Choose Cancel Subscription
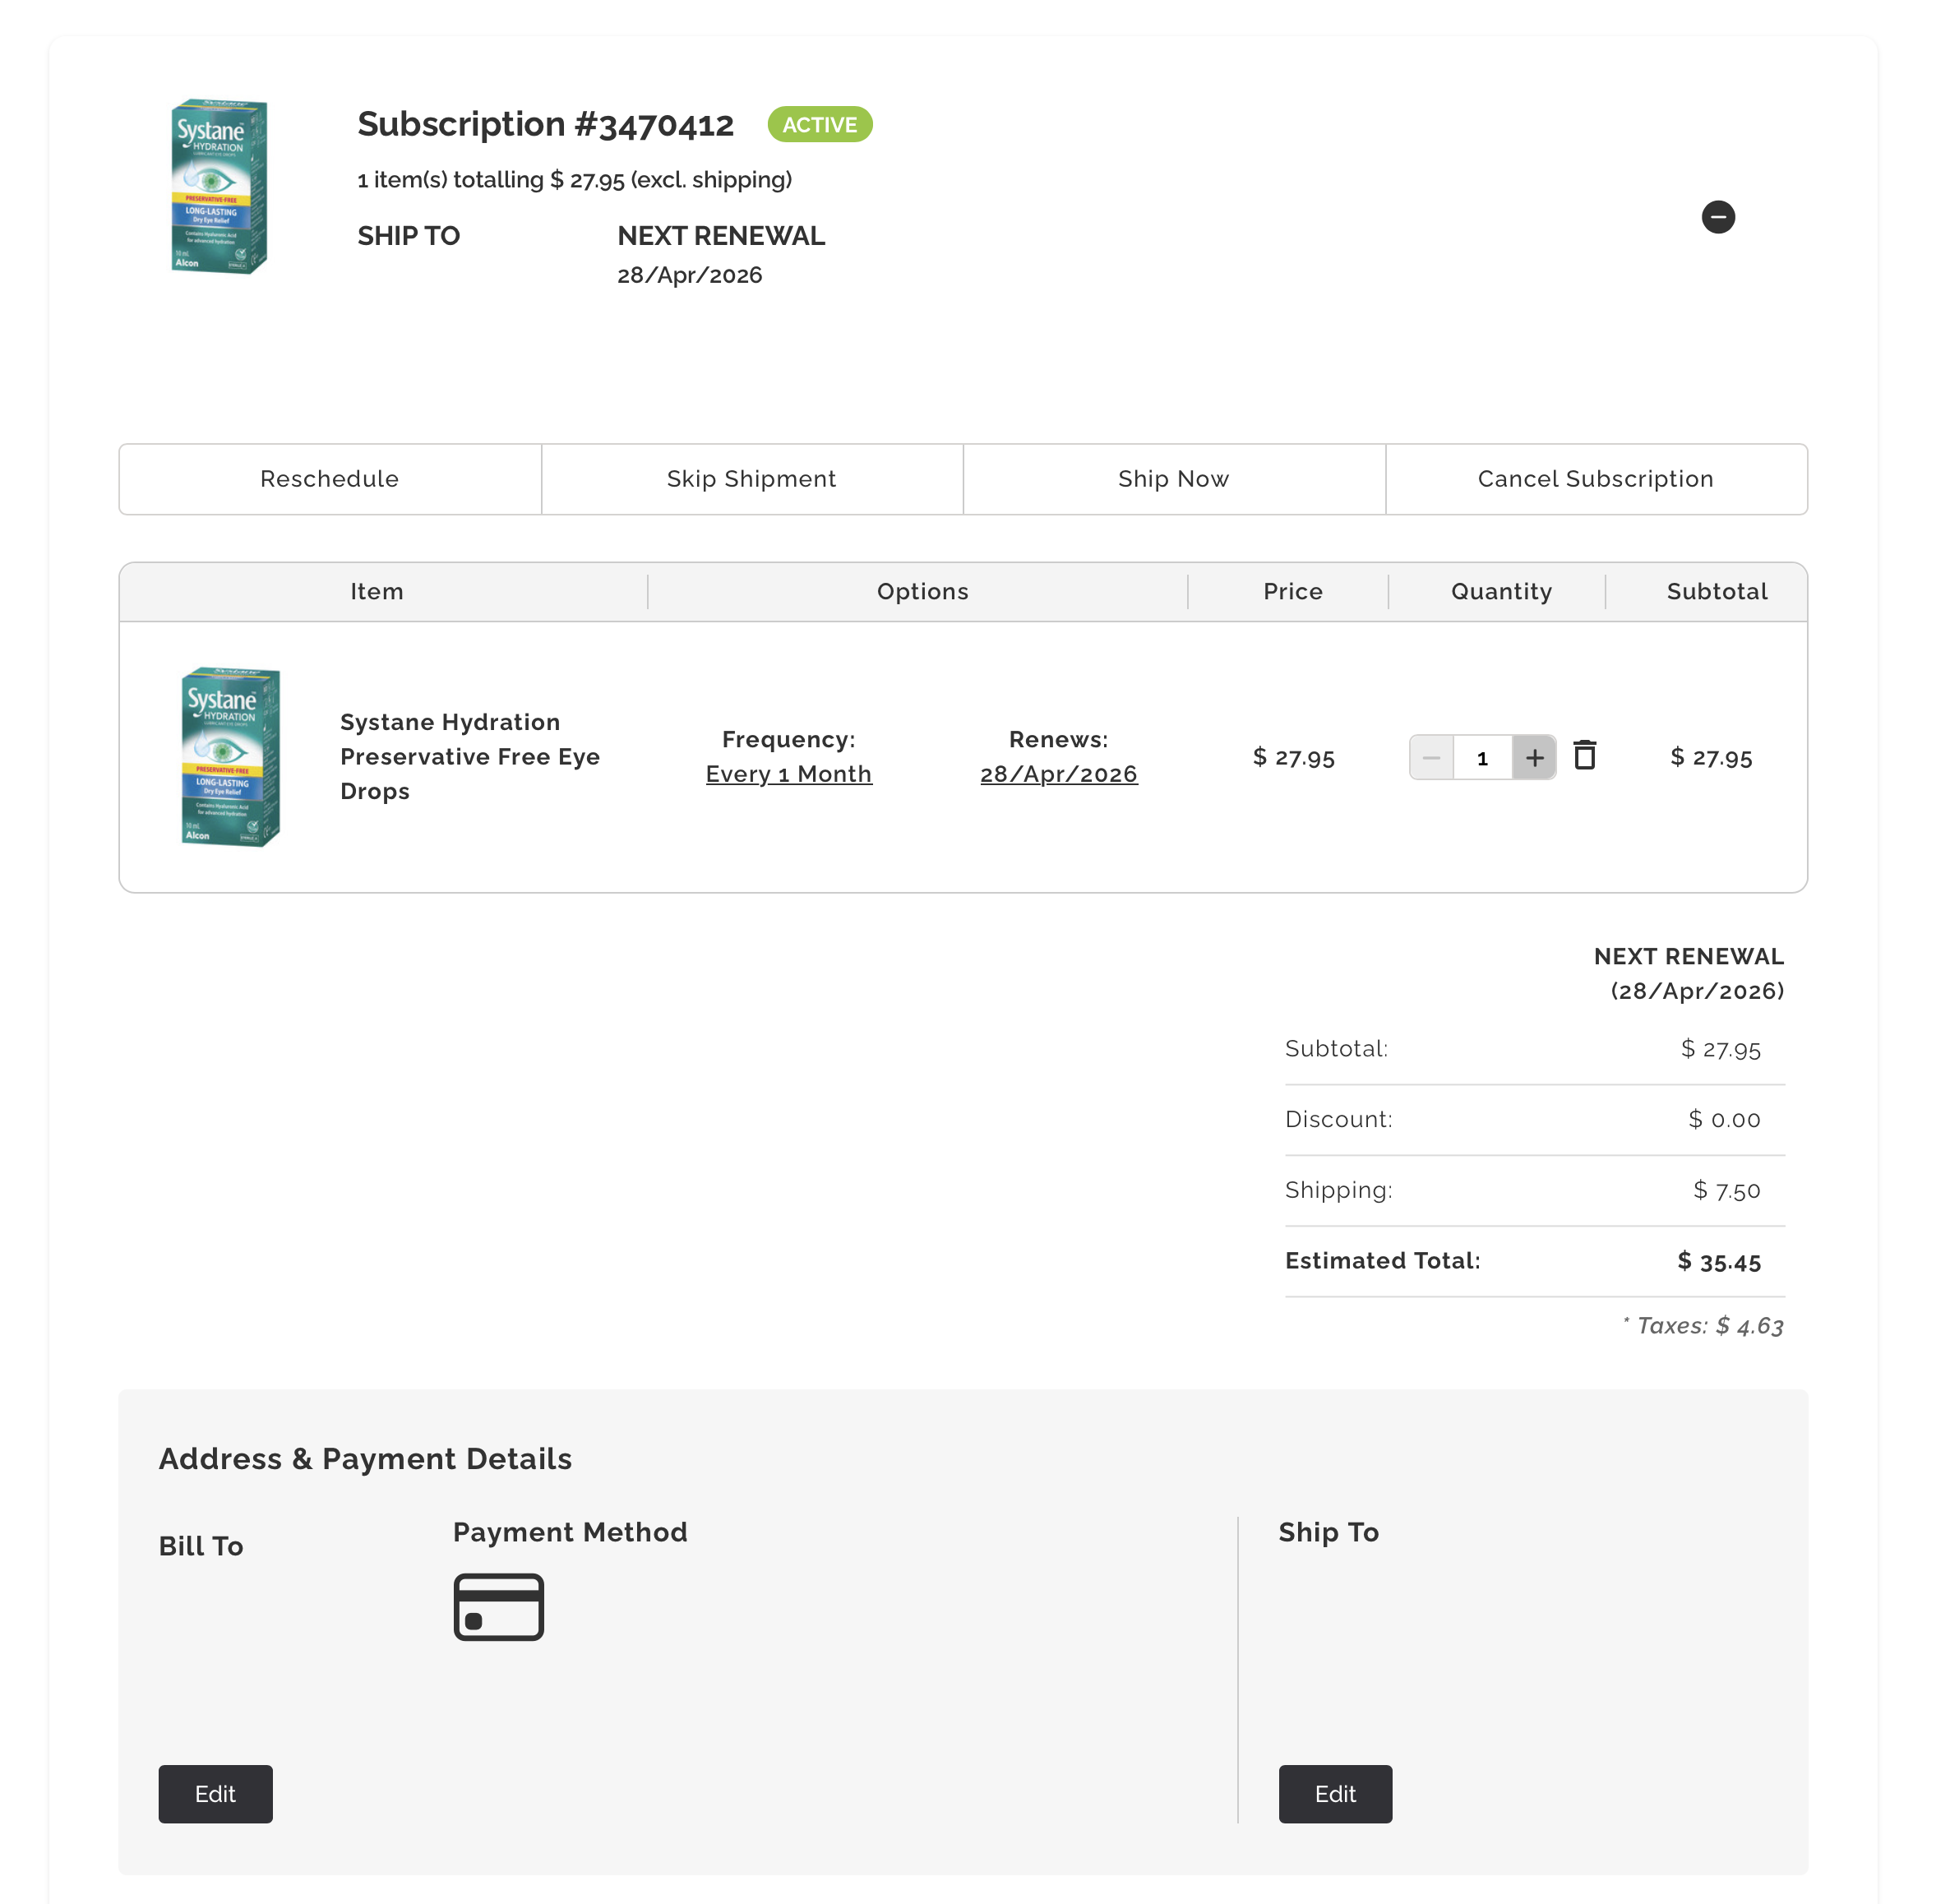 pos(1595,479)
